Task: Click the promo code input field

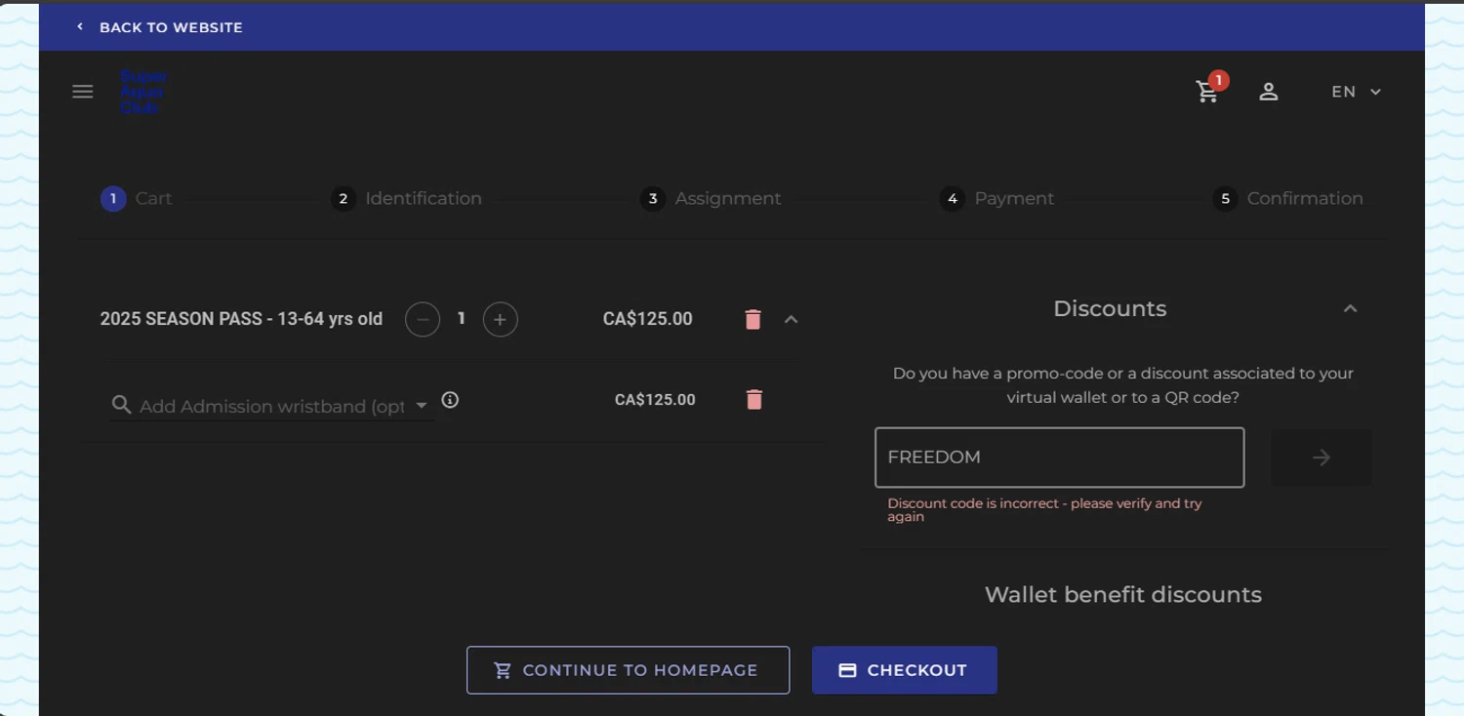Action: [x=1059, y=457]
